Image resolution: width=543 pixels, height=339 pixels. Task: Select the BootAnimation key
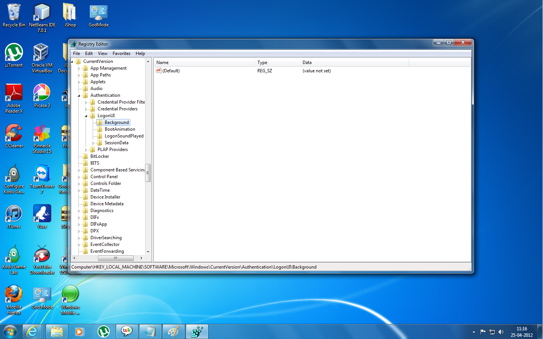[121, 129]
